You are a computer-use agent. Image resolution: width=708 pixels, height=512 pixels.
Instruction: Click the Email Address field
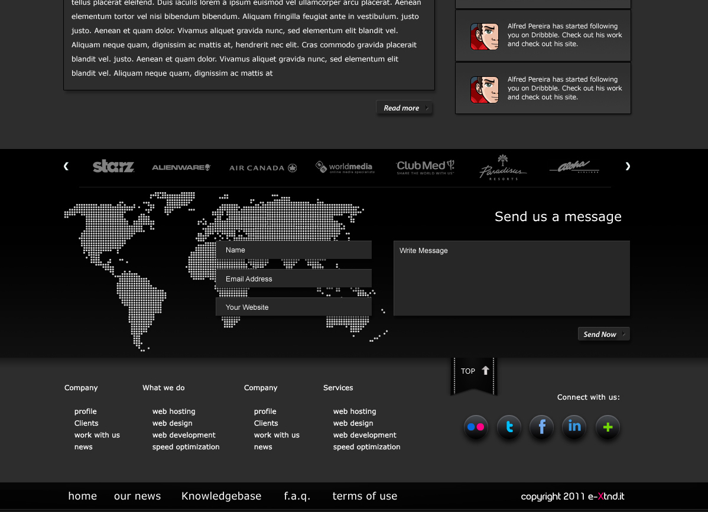[294, 279]
